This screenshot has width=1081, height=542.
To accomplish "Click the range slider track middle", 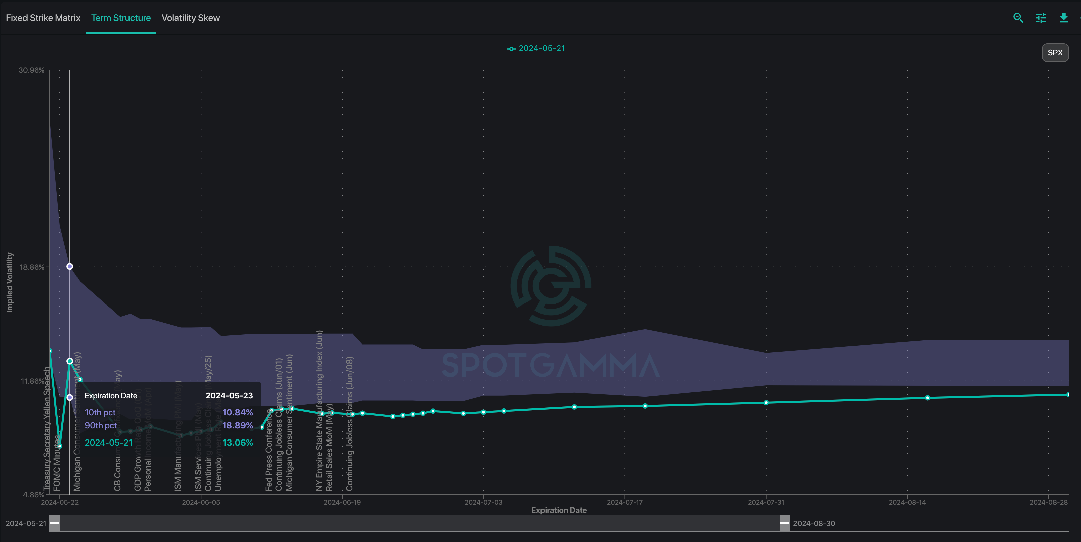I will (x=420, y=523).
